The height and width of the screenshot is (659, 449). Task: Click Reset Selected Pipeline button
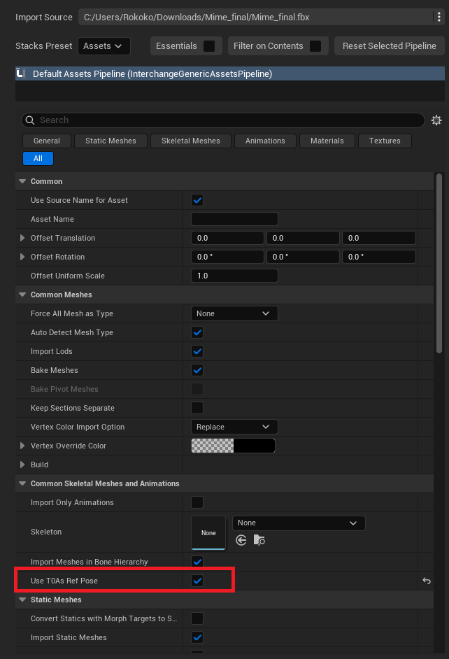point(390,46)
